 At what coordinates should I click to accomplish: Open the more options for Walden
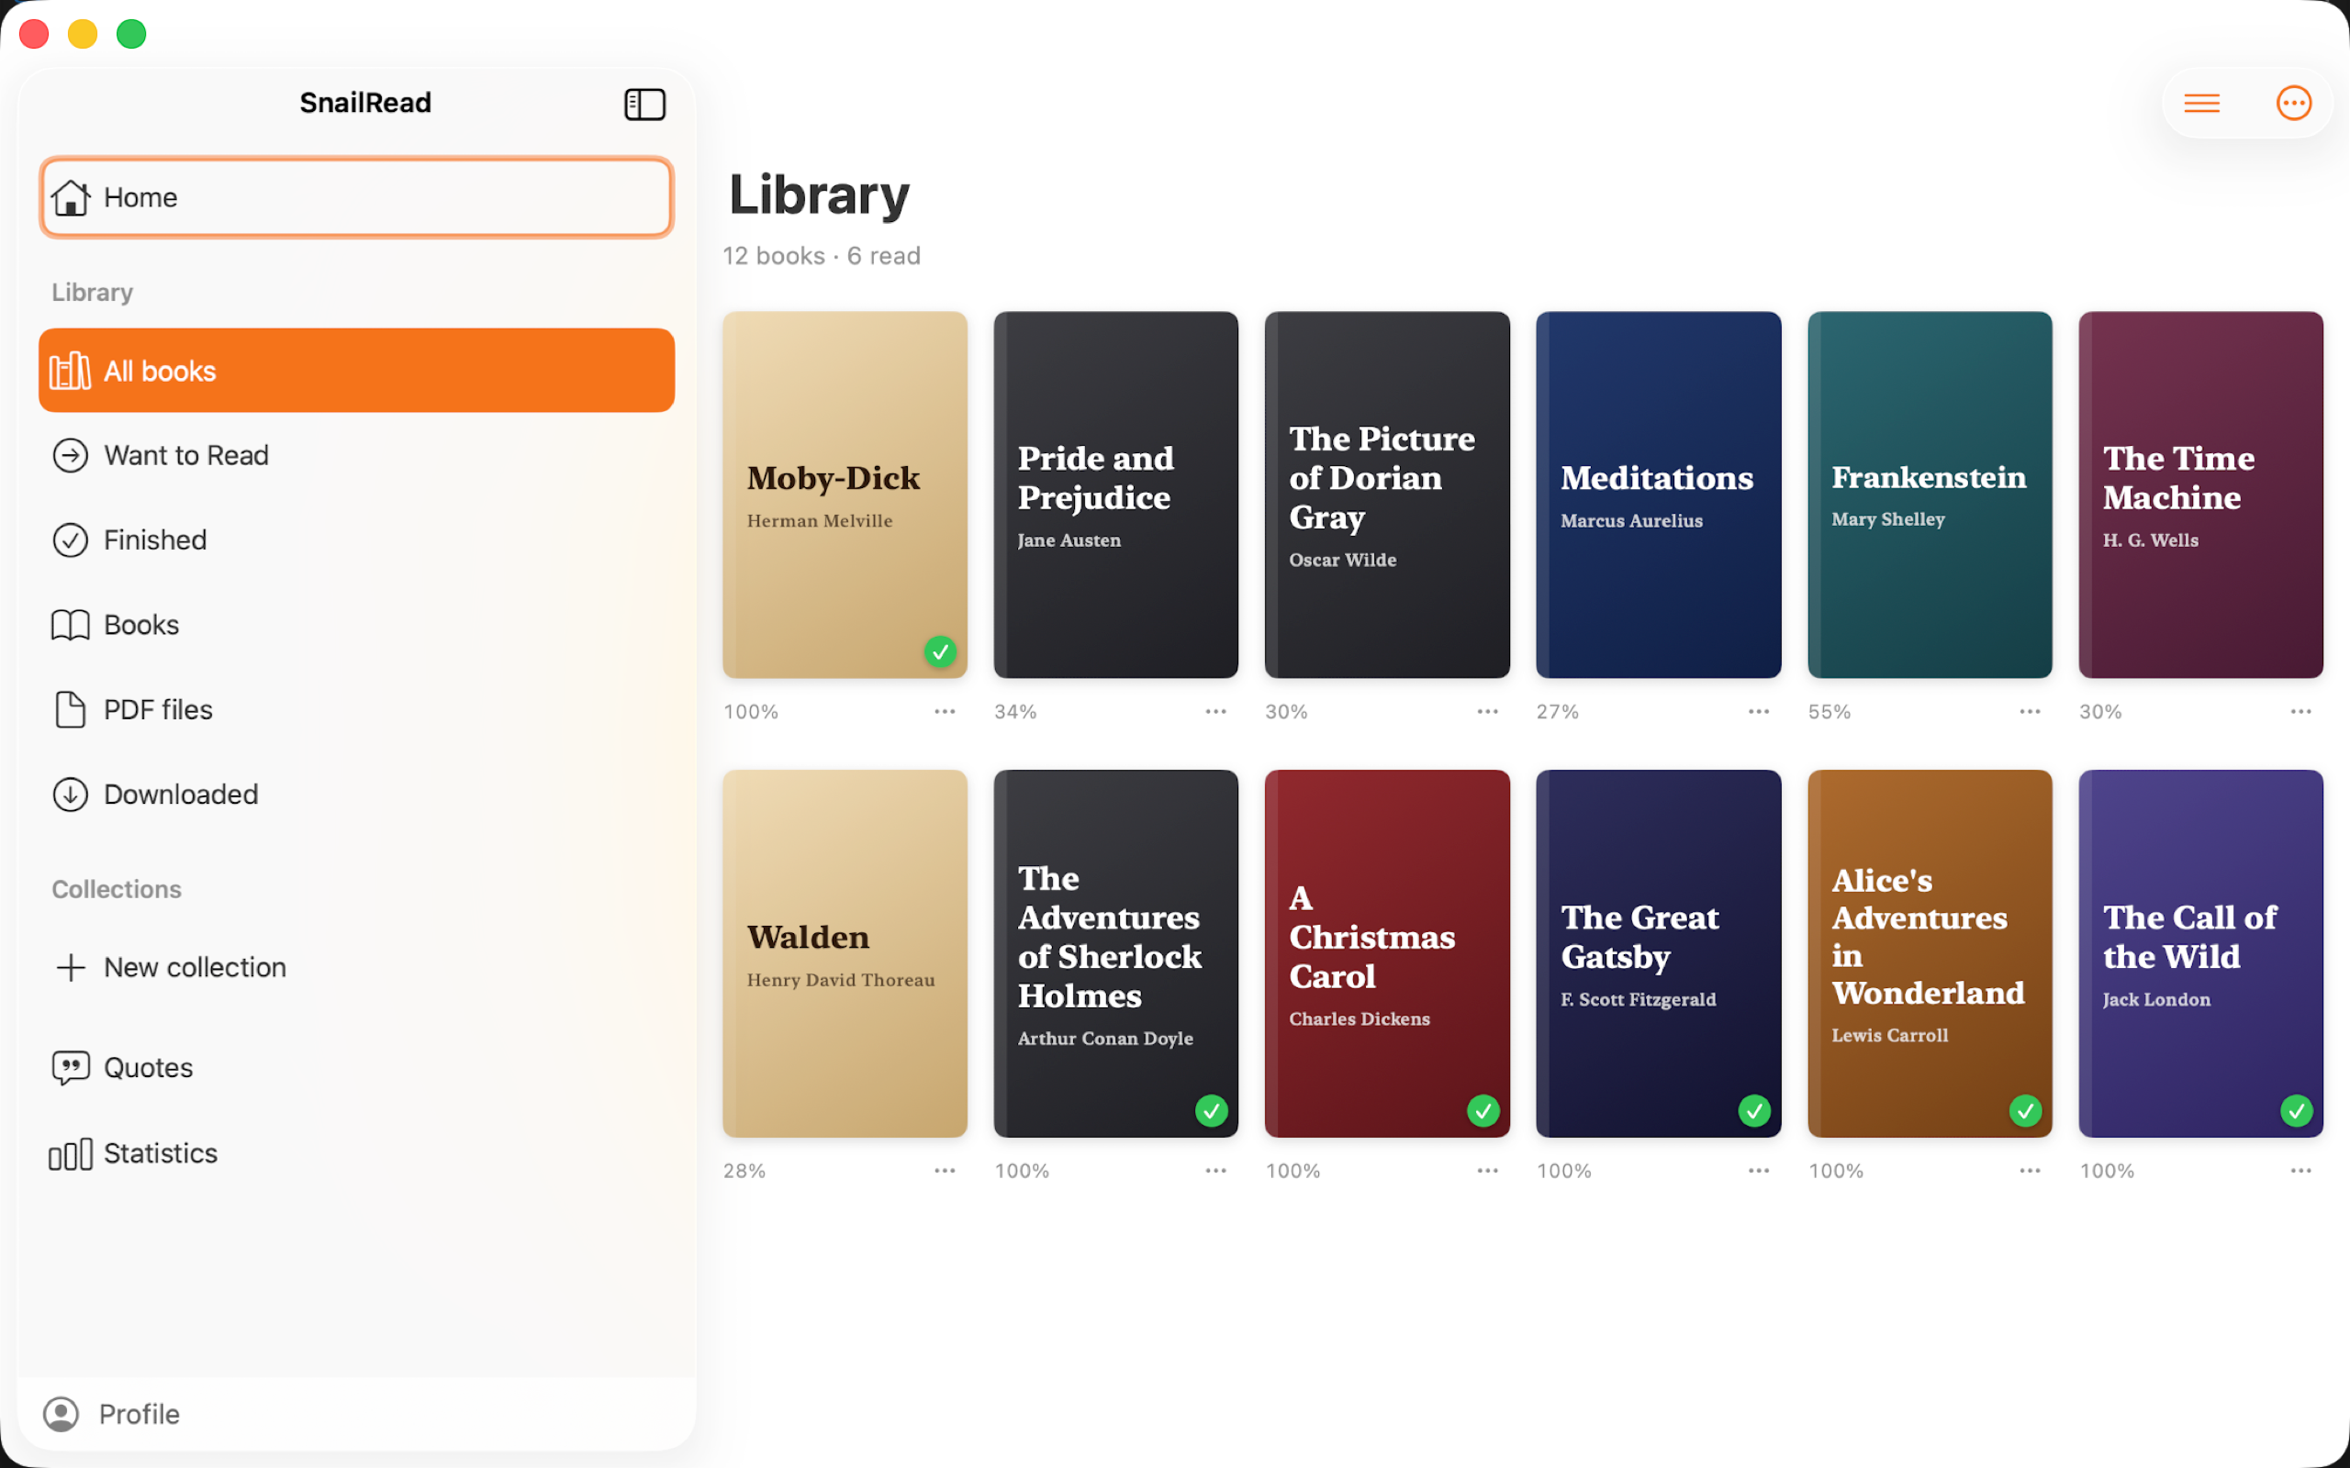pos(945,1171)
